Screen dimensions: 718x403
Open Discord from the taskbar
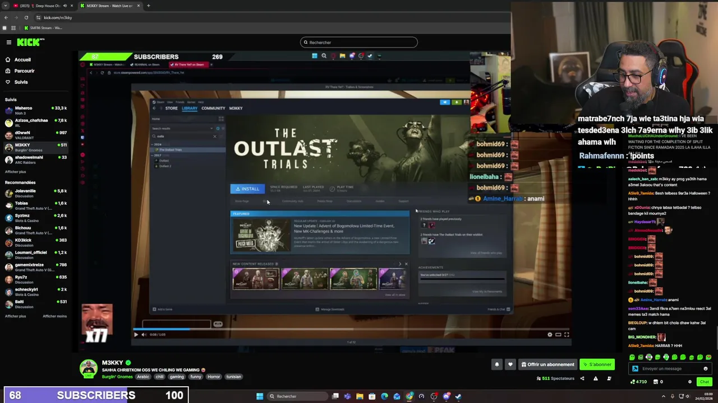[x=447, y=396]
